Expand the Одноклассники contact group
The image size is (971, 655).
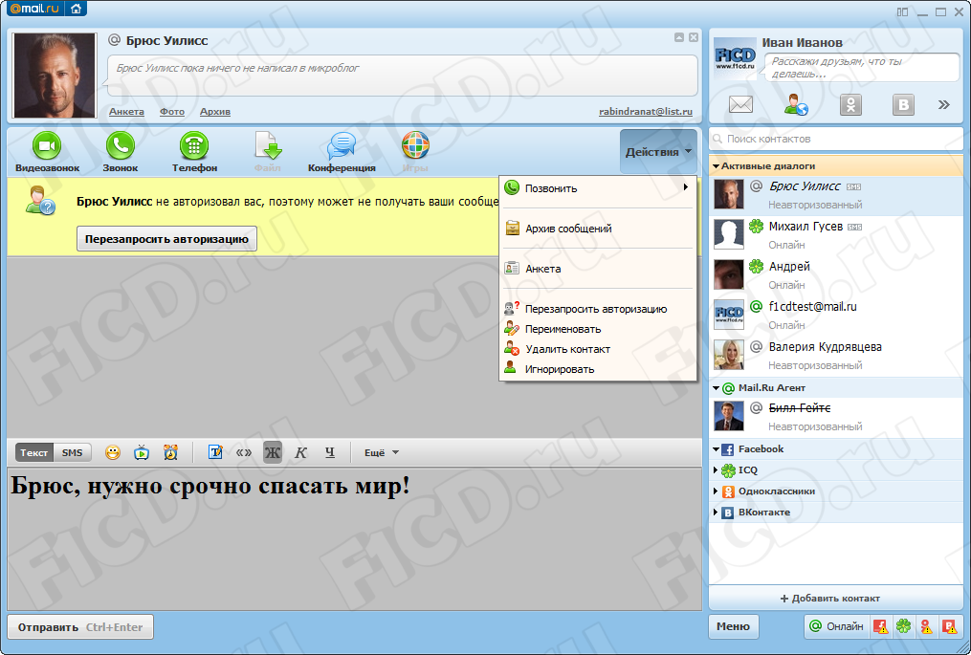(x=716, y=491)
